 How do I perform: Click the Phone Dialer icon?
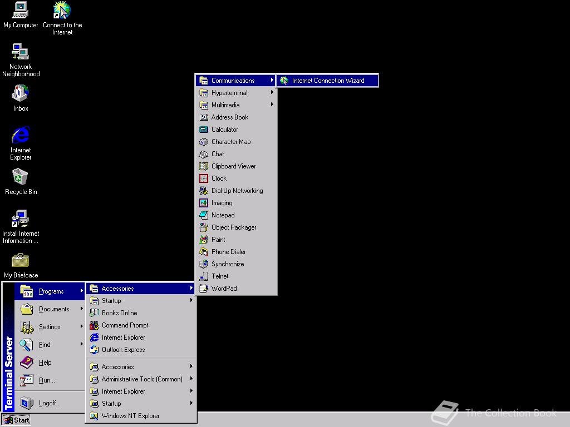click(204, 252)
